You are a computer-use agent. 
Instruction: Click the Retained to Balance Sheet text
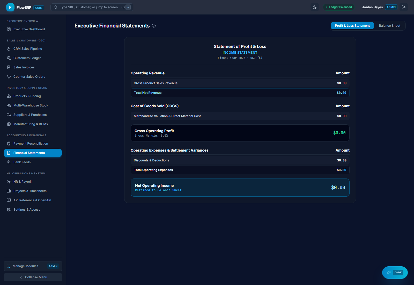coord(158,190)
